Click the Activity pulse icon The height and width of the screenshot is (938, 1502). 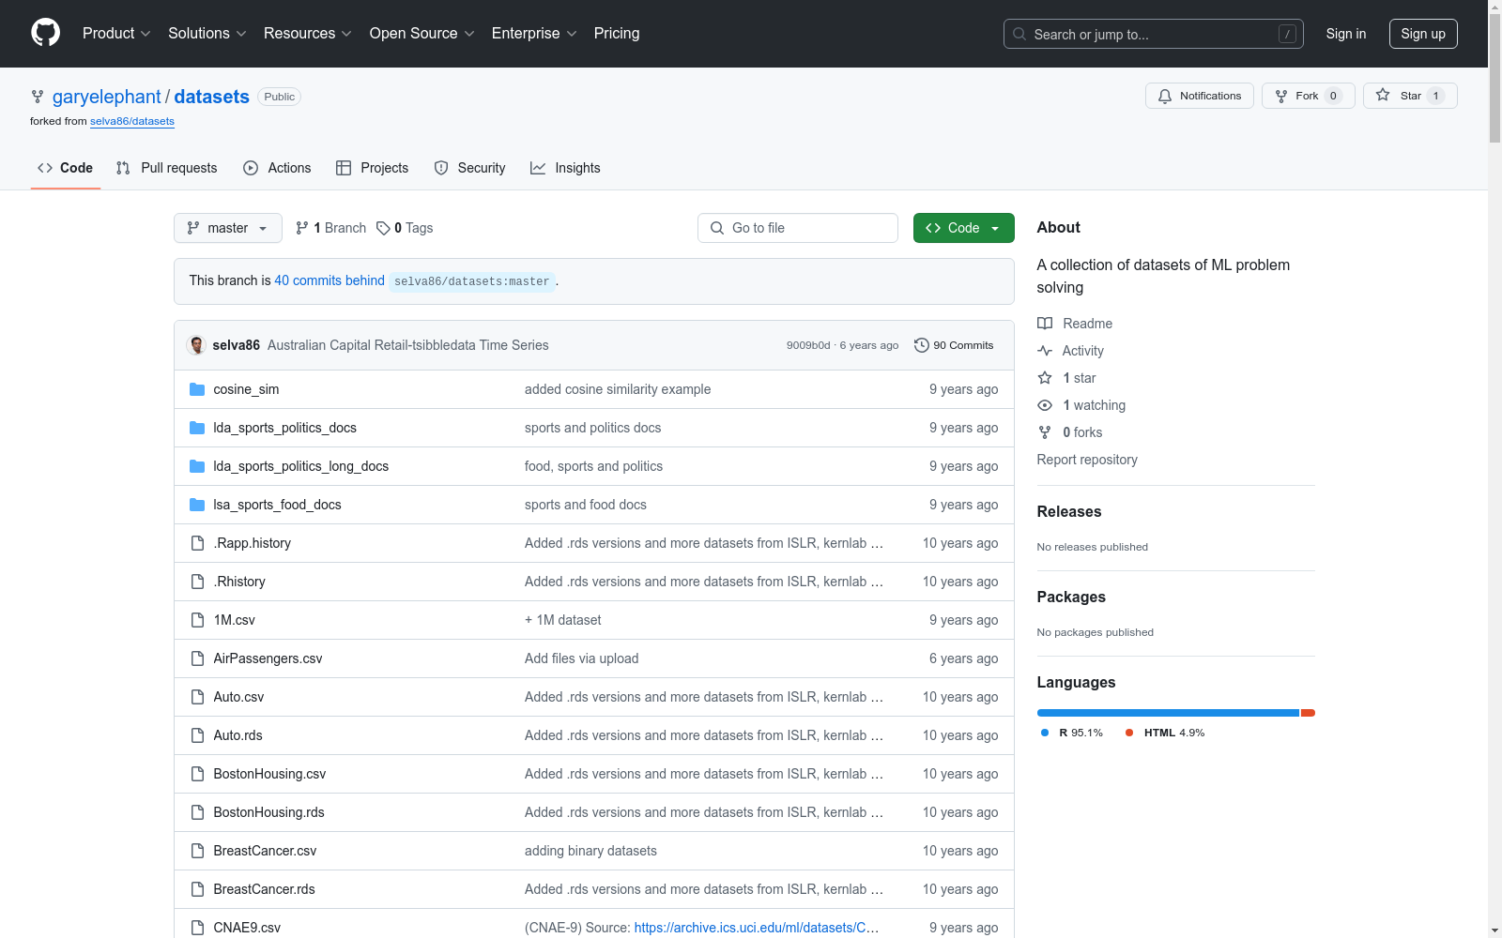1045,351
